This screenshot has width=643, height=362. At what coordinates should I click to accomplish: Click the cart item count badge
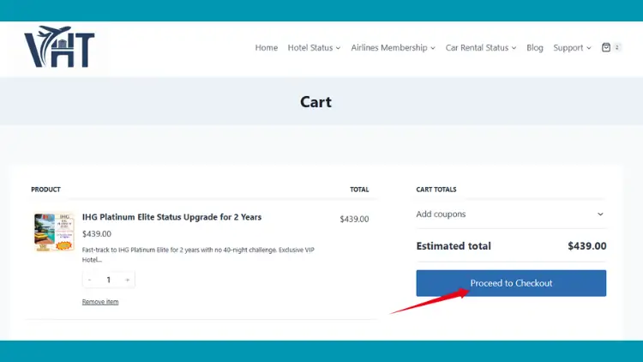click(616, 48)
